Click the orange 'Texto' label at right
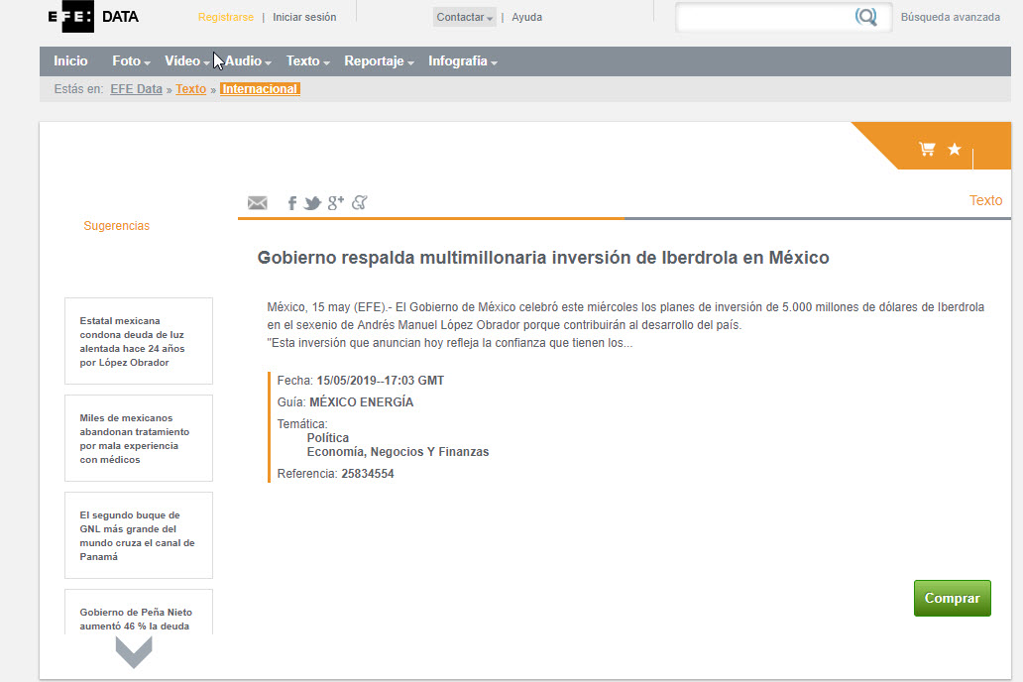 click(985, 200)
